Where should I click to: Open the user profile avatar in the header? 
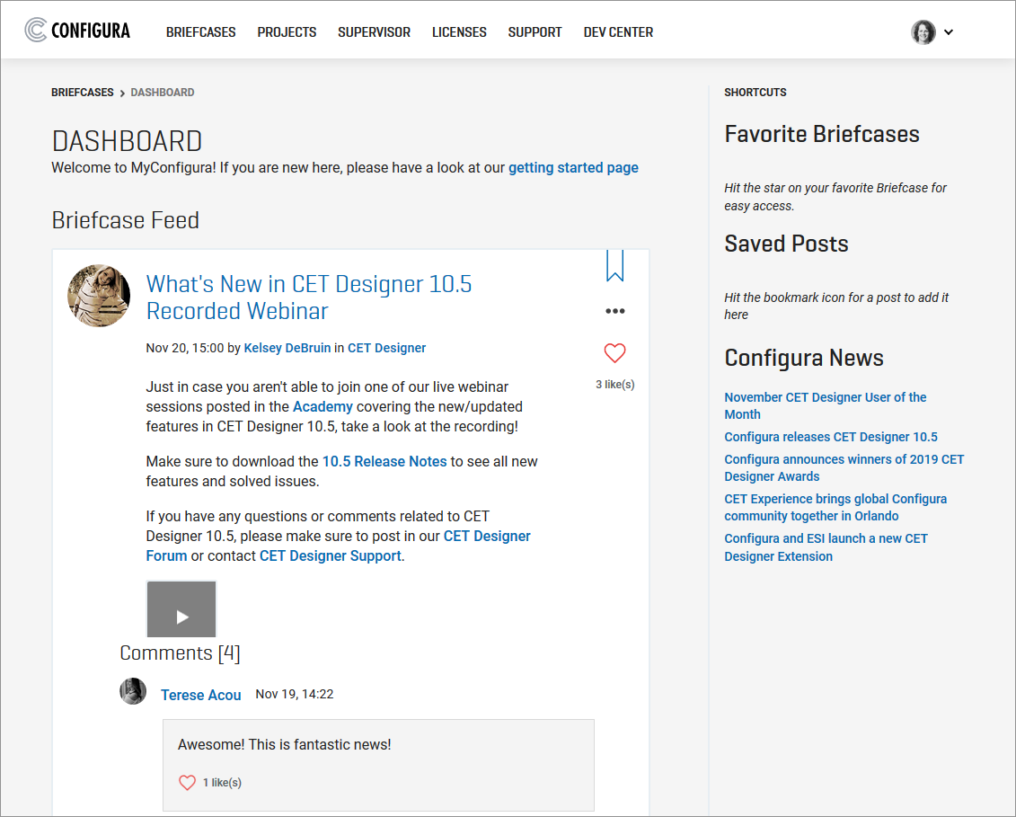923,31
